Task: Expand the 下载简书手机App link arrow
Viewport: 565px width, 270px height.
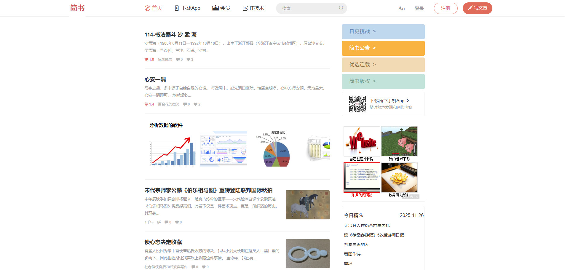Action: [x=408, y=101]
